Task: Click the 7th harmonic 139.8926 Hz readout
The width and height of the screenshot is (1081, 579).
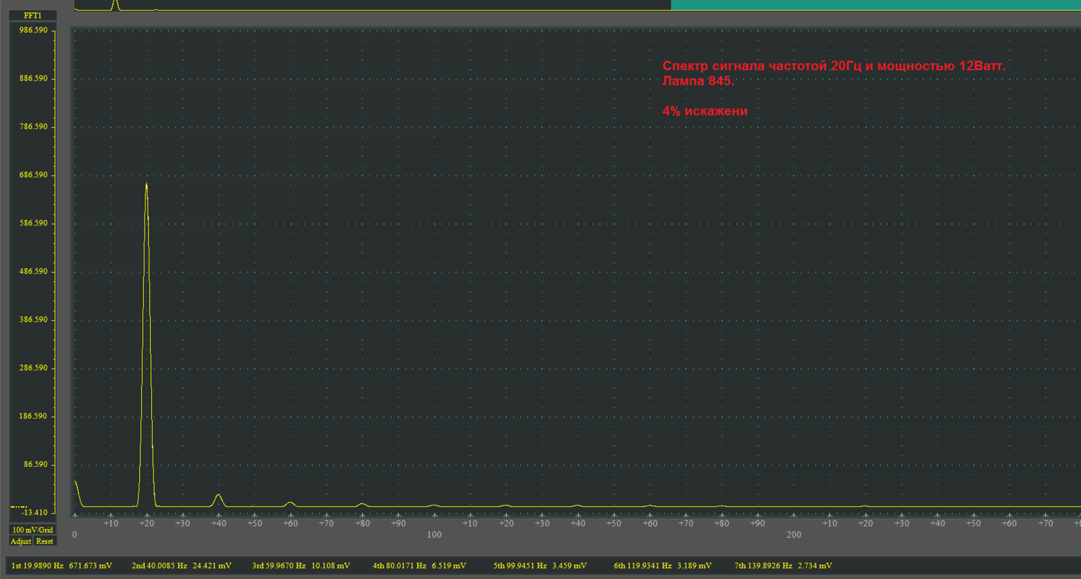Action: point(783,566)
